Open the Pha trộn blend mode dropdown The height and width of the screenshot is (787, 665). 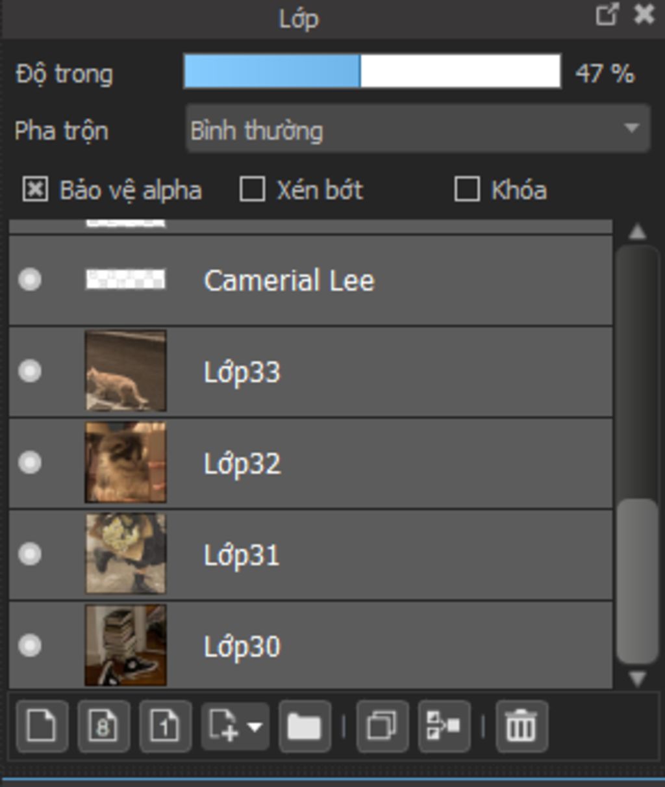point(418,129)
